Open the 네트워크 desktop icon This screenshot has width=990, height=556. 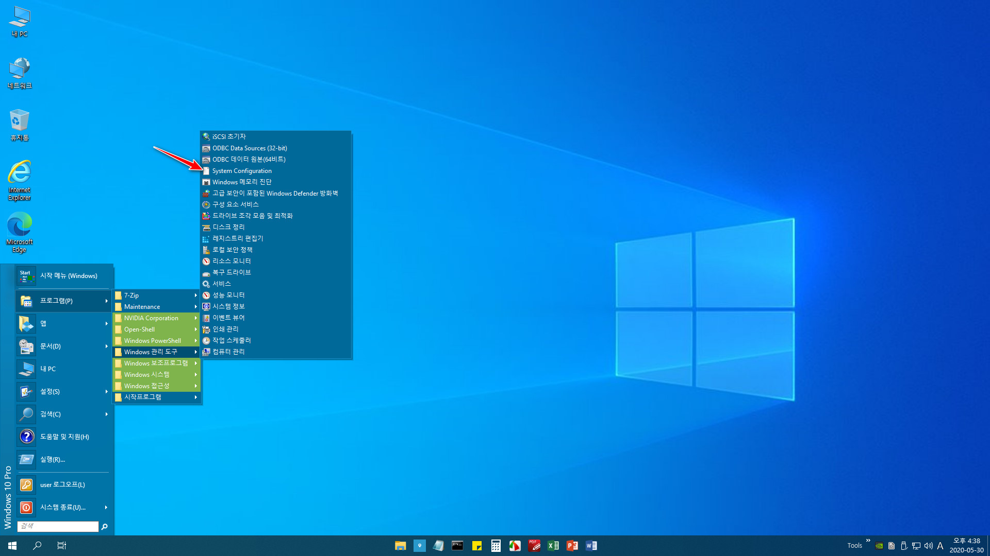20,74
